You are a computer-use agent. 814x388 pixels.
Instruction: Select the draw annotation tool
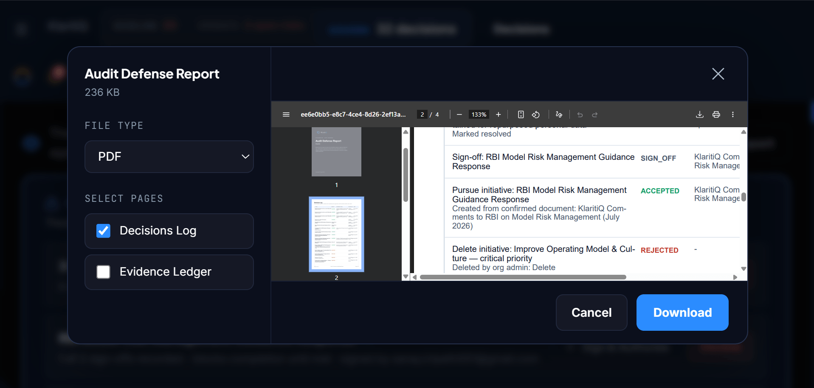559,114
